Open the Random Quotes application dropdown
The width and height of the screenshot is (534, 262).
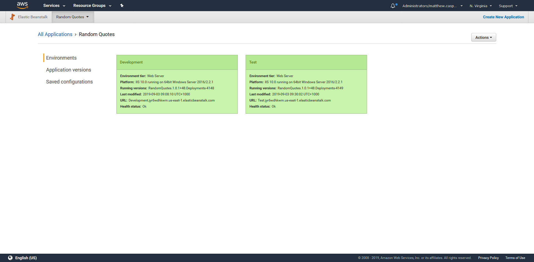pos(73,17)
